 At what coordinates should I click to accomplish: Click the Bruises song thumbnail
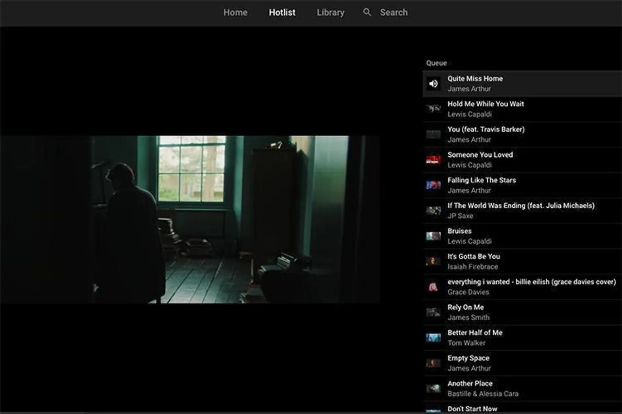coord(433,236)
